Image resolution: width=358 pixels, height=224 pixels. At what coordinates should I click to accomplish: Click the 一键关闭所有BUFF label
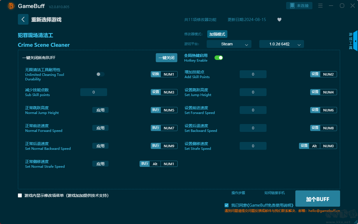(39, 58)
